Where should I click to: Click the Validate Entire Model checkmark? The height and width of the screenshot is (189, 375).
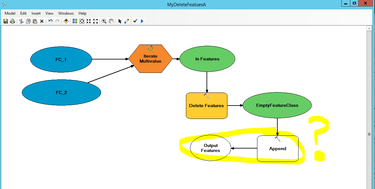135,21
